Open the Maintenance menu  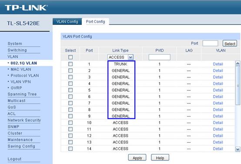click(20, 140)
